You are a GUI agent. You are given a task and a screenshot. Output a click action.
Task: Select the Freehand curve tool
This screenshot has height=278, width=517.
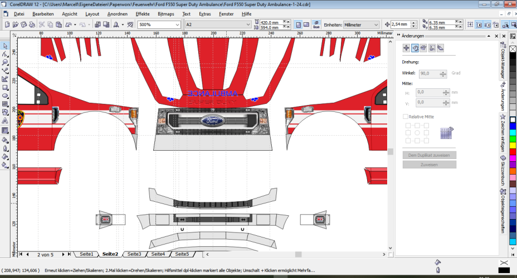5,71
